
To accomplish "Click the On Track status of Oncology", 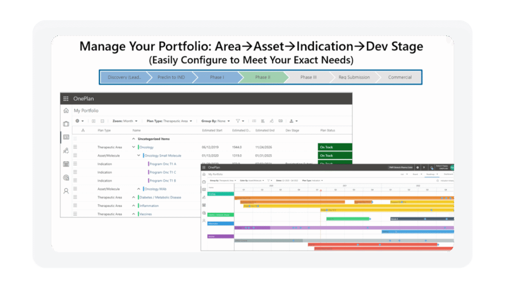I will tap(335, 147).
